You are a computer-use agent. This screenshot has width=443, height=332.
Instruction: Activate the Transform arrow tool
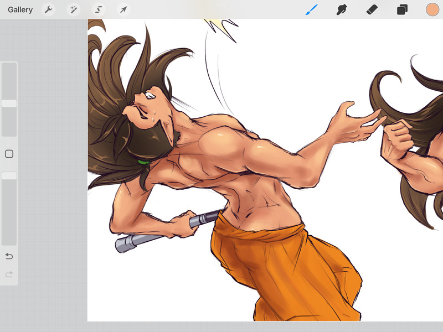[x=123, y=10]
